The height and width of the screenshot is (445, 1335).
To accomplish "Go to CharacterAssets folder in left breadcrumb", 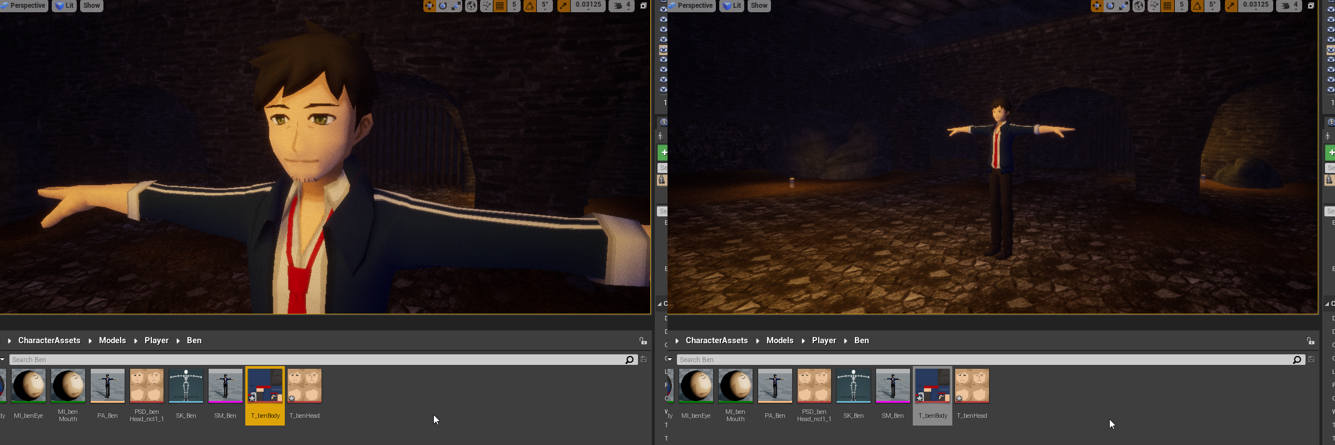I will click(x=49, y=340).
